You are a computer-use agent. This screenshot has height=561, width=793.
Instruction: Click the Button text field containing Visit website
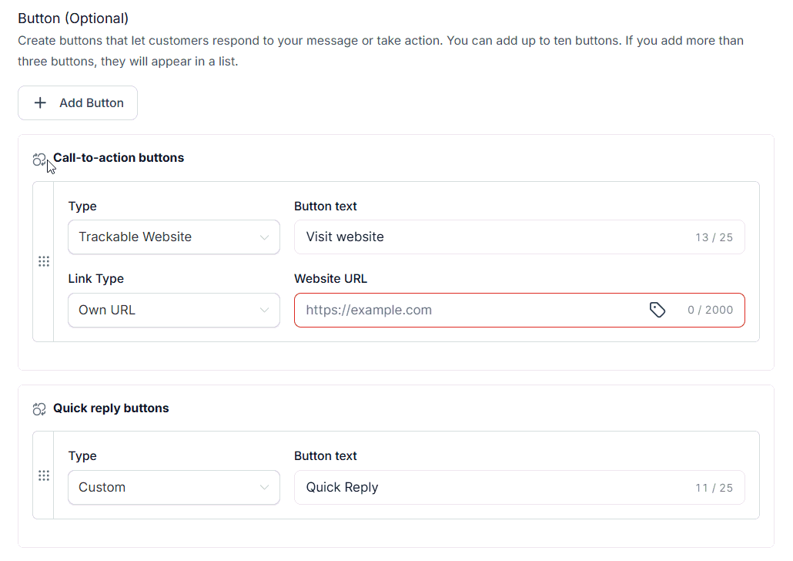coord(462,237)
